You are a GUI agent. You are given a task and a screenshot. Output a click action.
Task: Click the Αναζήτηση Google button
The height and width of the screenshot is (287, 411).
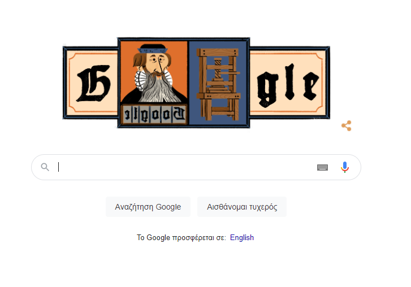pyautogui.click(x=148, y=207)
